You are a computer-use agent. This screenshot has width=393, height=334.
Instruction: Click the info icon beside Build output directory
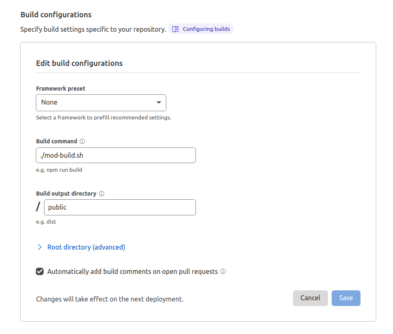pyautogui.click(x=102, y=194)
